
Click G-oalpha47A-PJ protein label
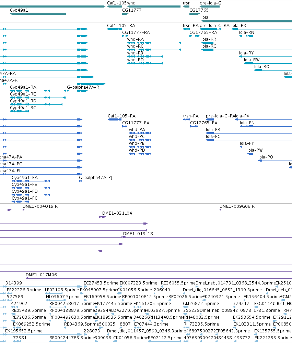(x=96, y=178)
